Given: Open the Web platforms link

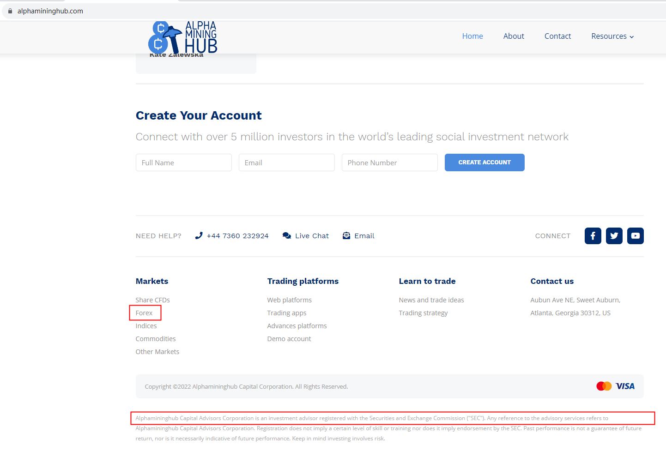Looking at the screenshot, I should (x=290, y=300).
